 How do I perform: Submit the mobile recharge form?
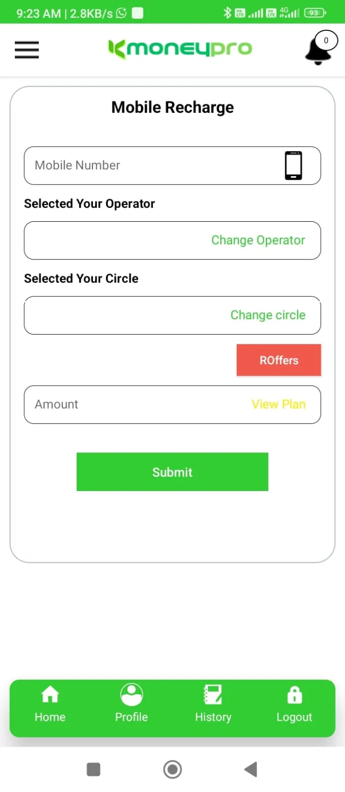[x=172, y=472]
